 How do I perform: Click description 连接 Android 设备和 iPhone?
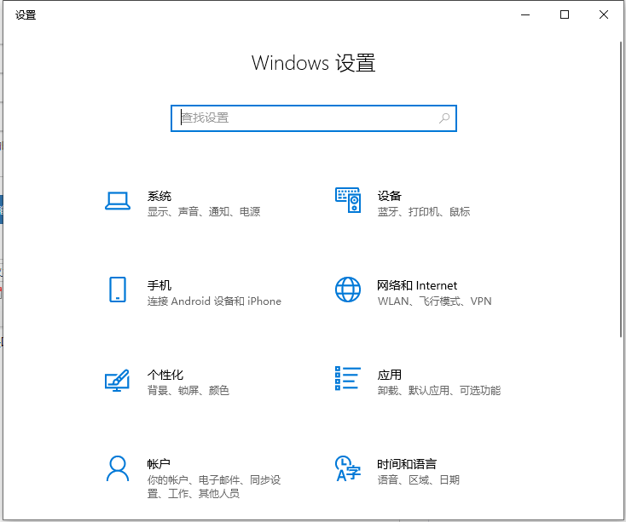[214, 301]
